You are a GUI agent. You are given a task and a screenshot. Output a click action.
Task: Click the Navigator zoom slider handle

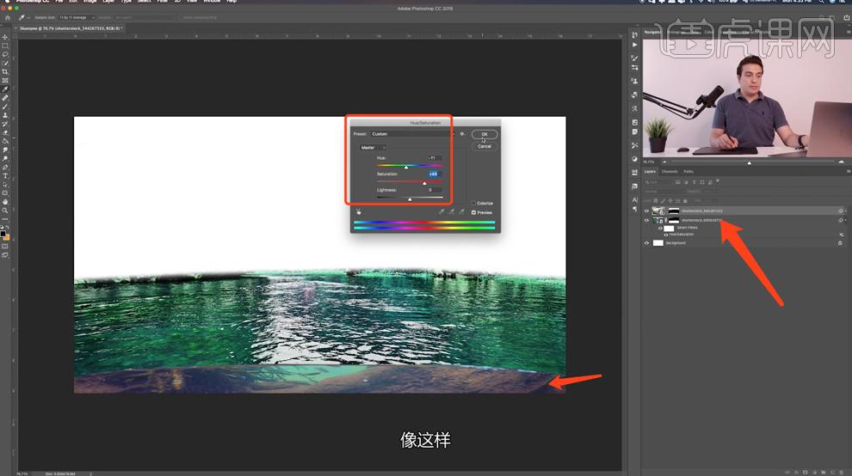[750, 162]
